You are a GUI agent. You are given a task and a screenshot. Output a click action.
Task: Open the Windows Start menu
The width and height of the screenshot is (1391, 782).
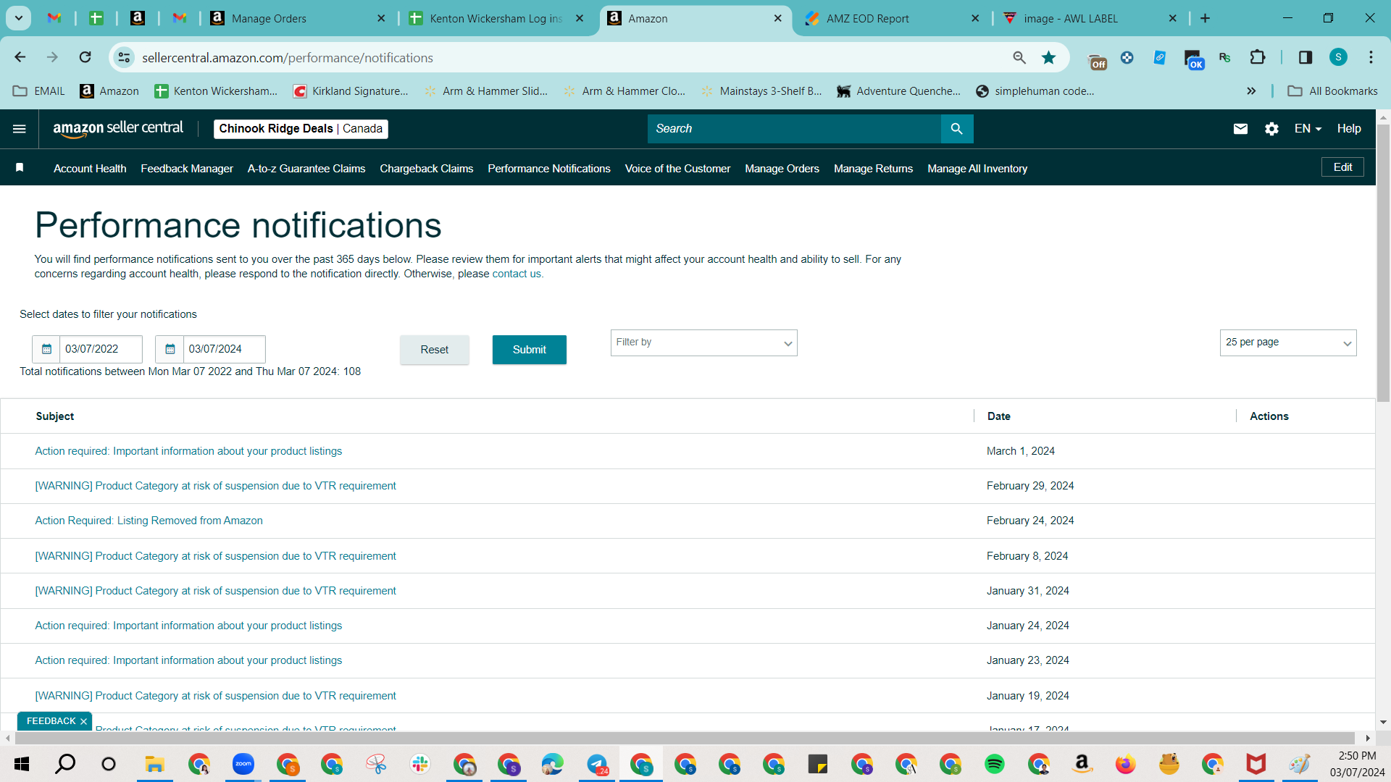click(22, 764)
